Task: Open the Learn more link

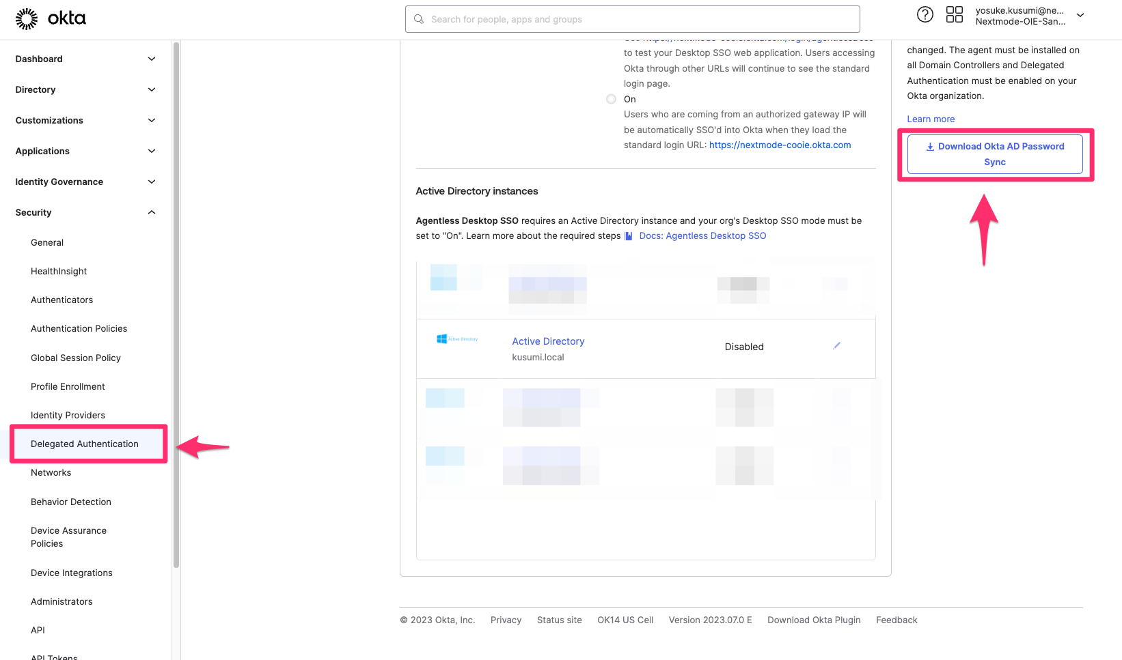Action: [931, 119]
